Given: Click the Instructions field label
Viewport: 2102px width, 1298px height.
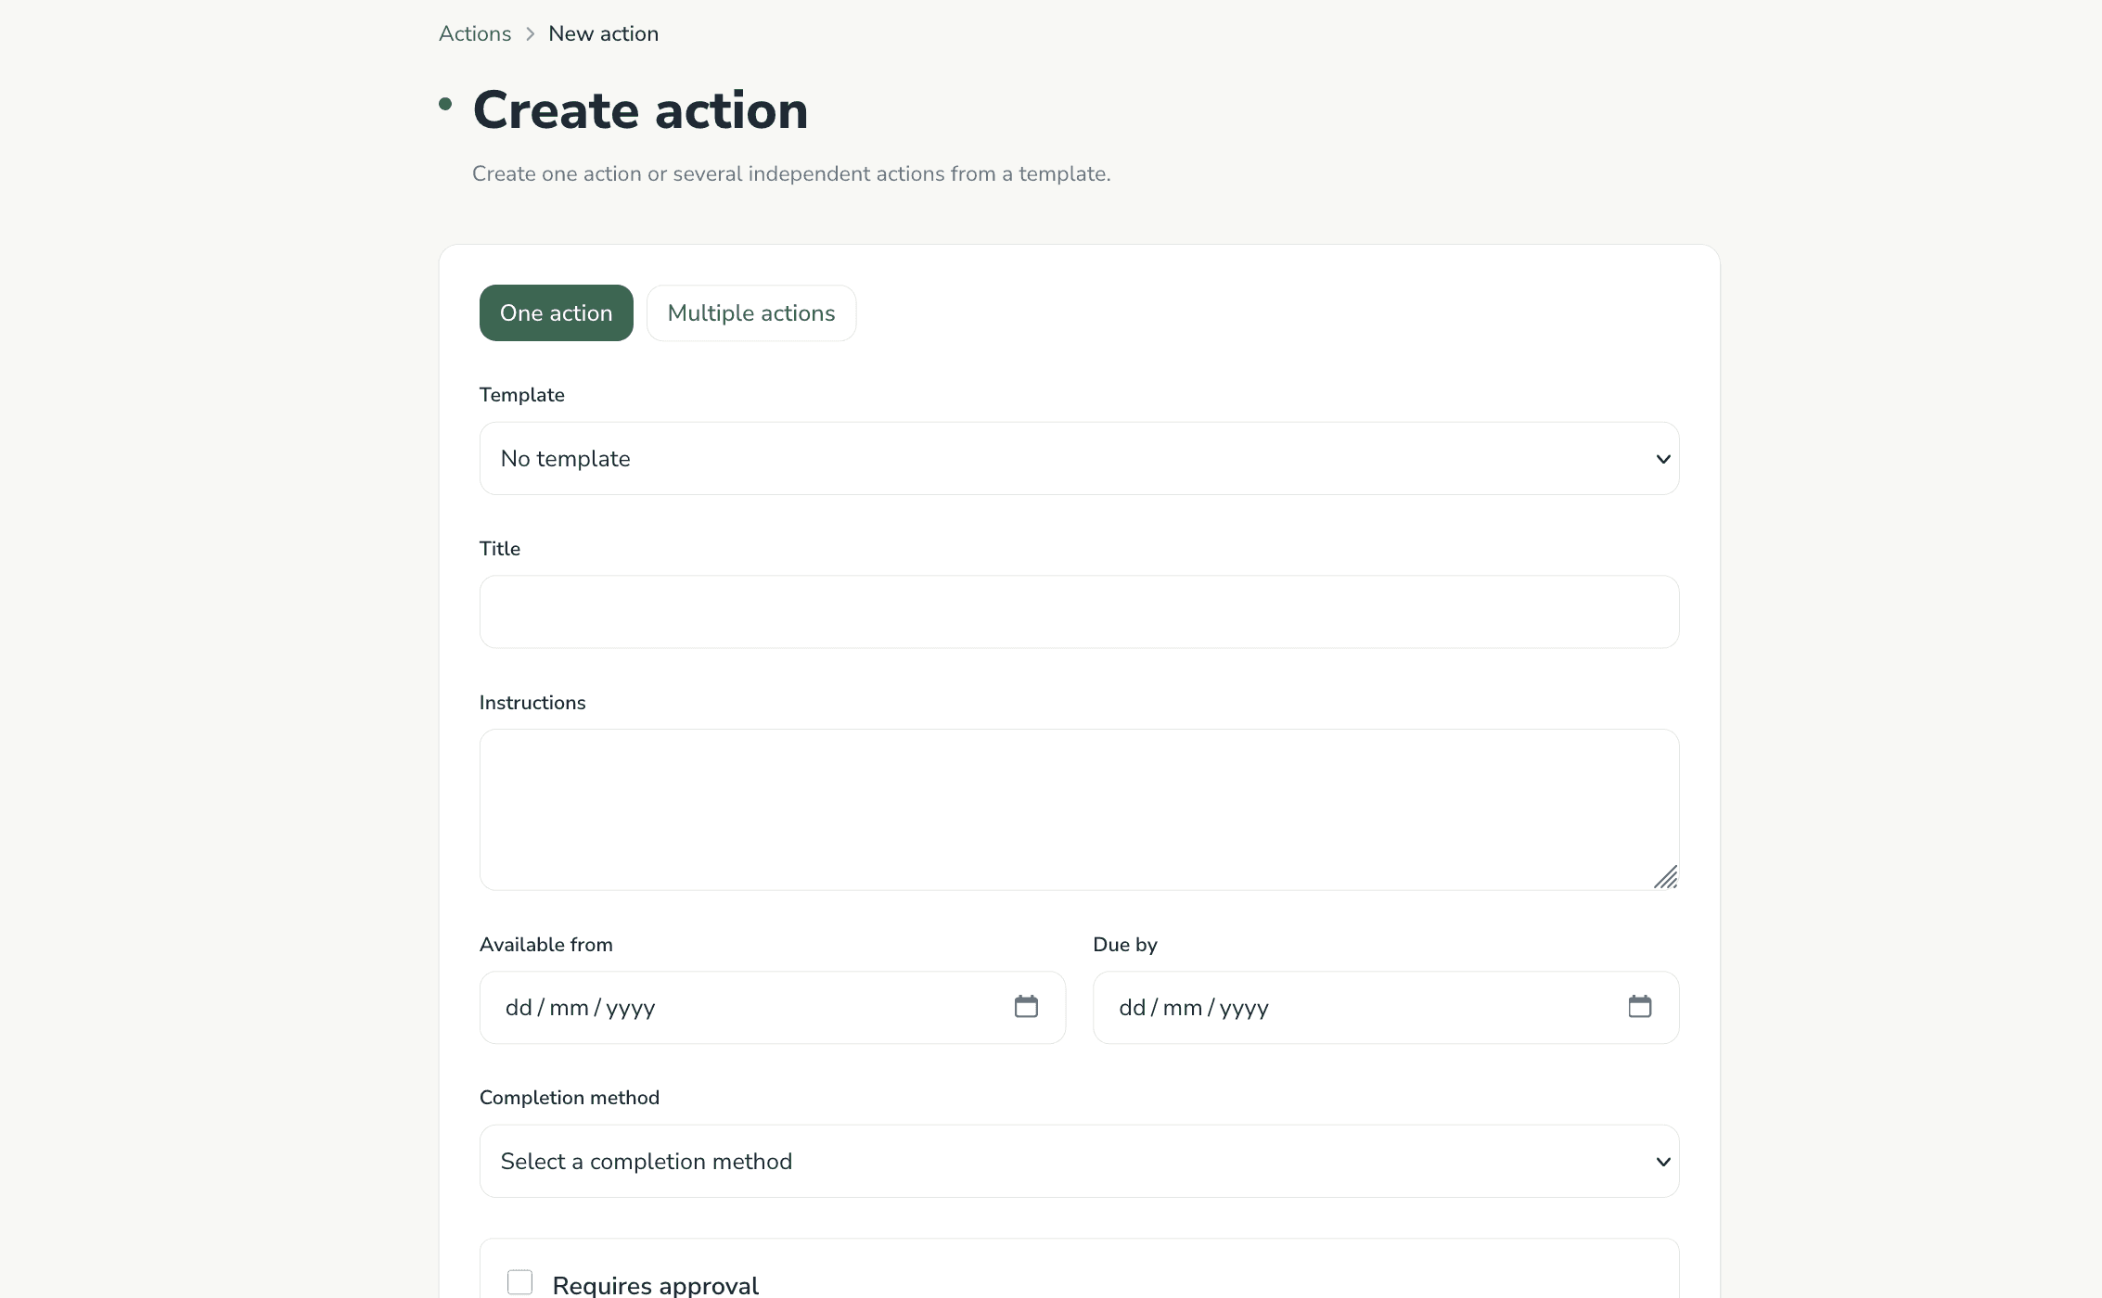Looking at the screenshot, I should [x=532, y=703].
